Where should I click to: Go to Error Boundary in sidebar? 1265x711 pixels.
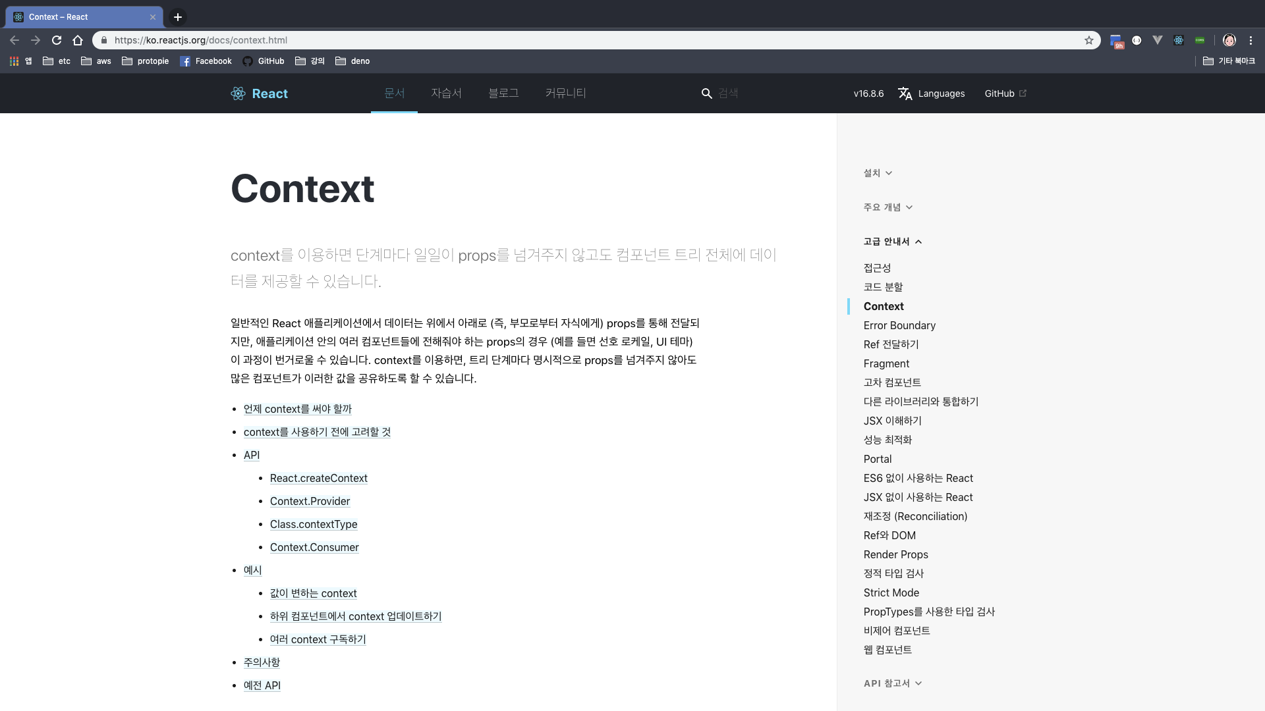coord(899,325)
